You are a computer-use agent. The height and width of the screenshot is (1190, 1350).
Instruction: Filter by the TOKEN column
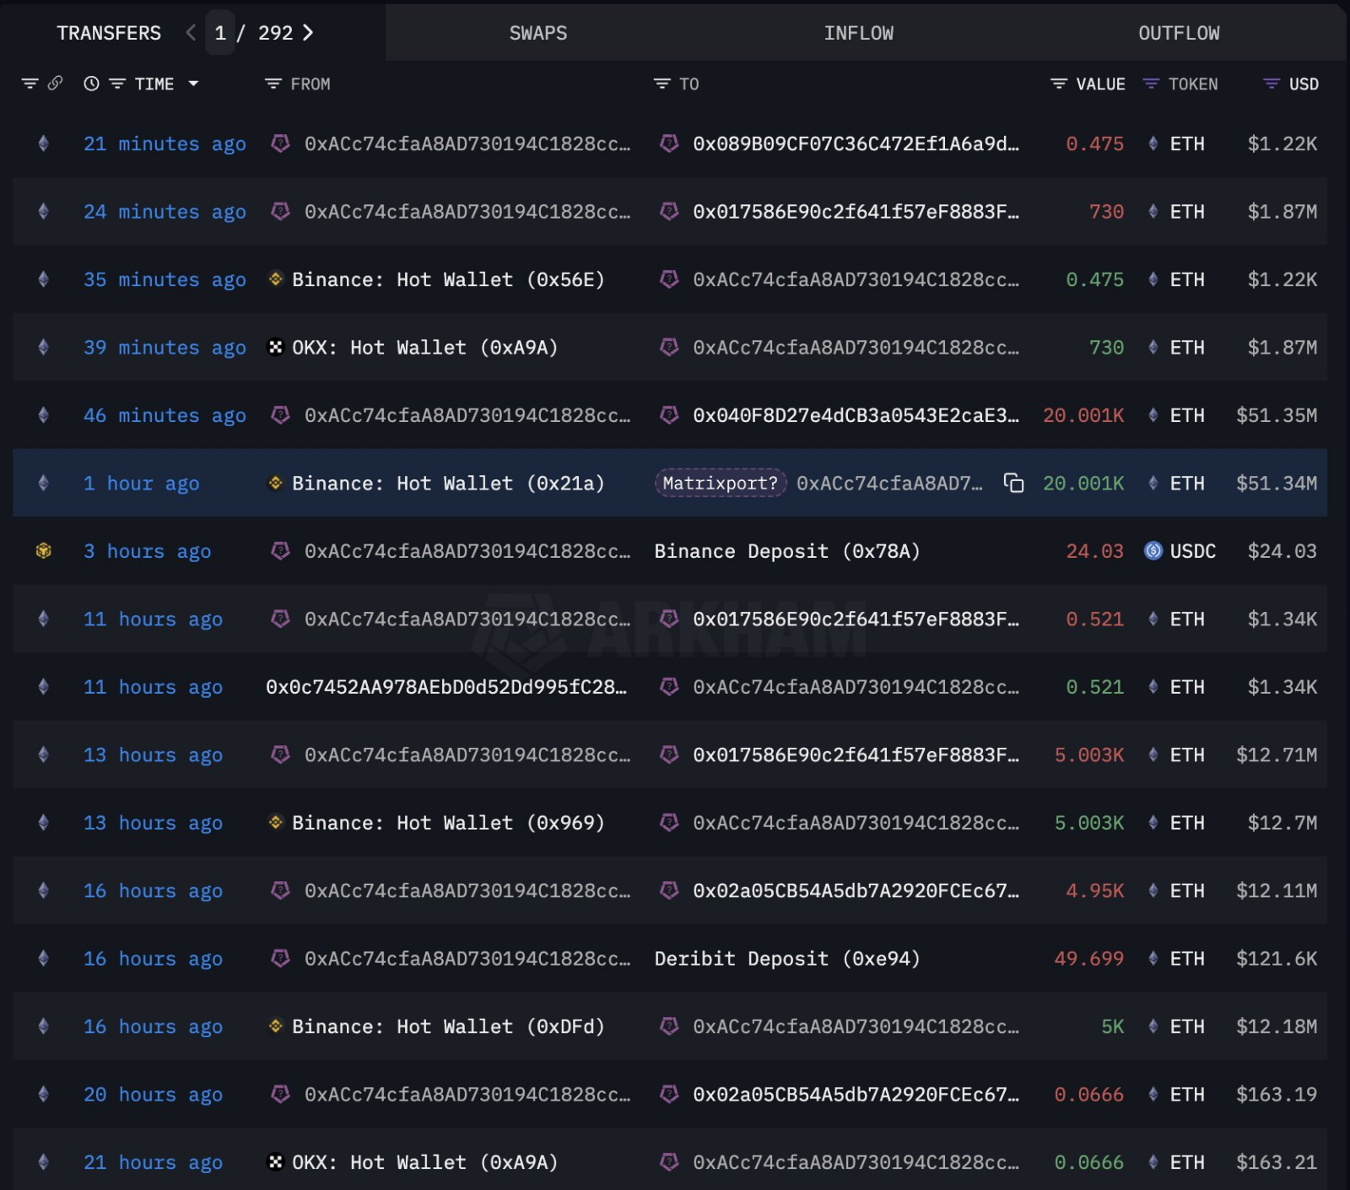tap(1151, 84)
